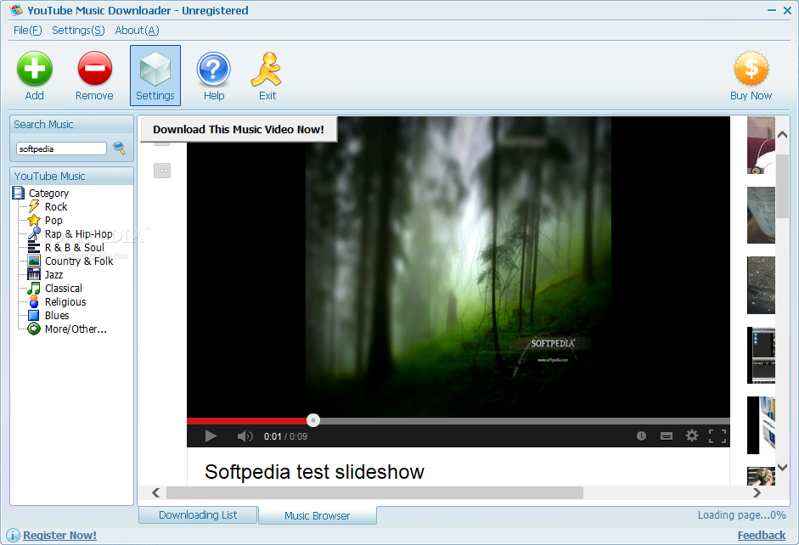Click the register info icon
The height and width of the screenshot is (545, 799).
pos(14,536)
